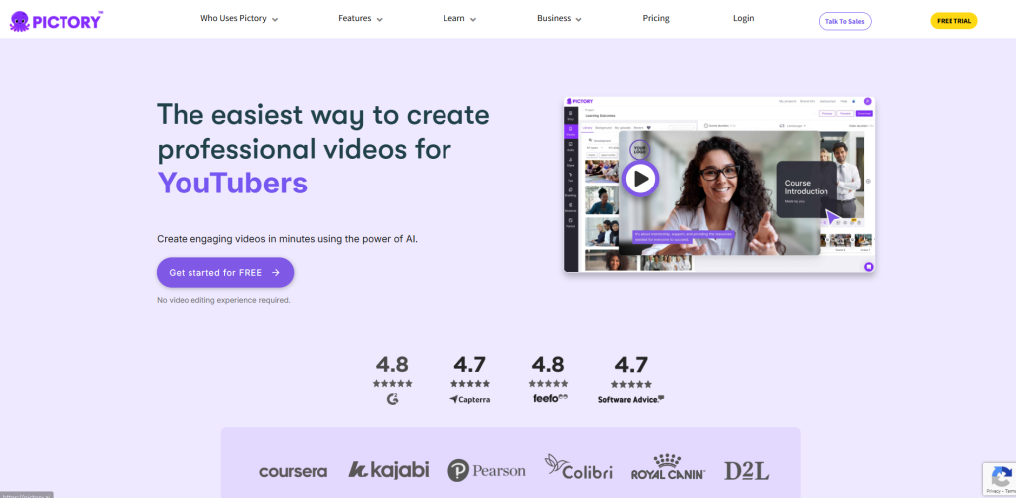Click the Coursera logo
Viewport: 1016px width, 498px height.
point(293,471)
